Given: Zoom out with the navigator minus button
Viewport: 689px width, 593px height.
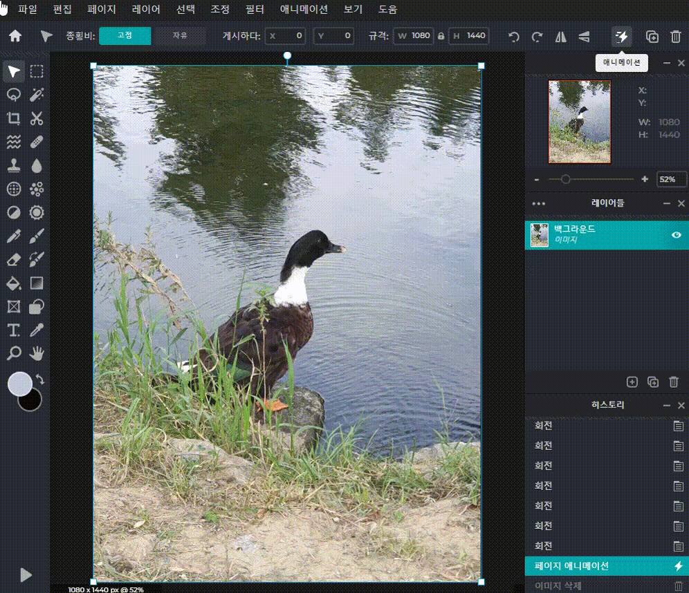Looking at the screenshot, I should coord(537,180).
